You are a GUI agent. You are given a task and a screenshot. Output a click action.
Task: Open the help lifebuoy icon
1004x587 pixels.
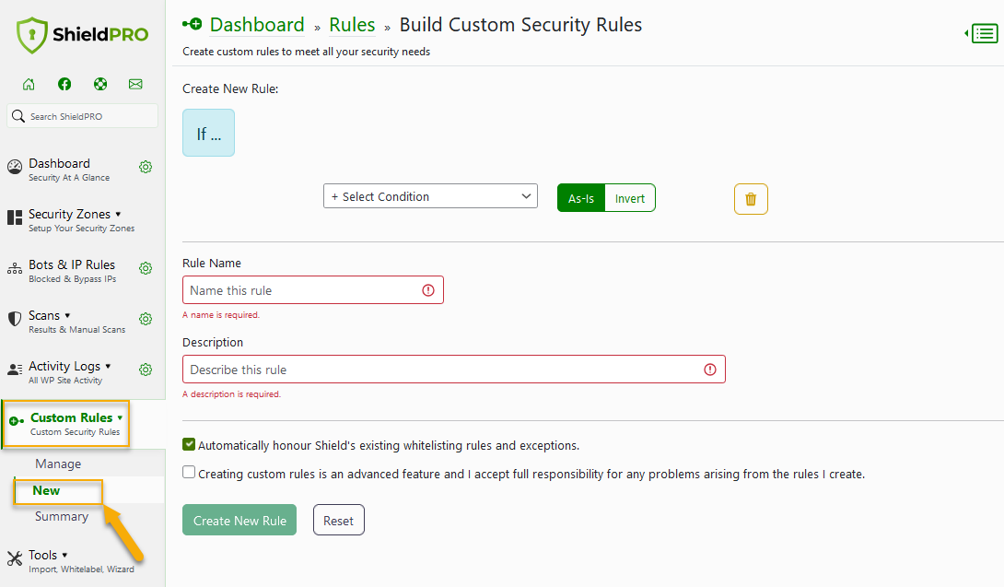pos(99,83)
